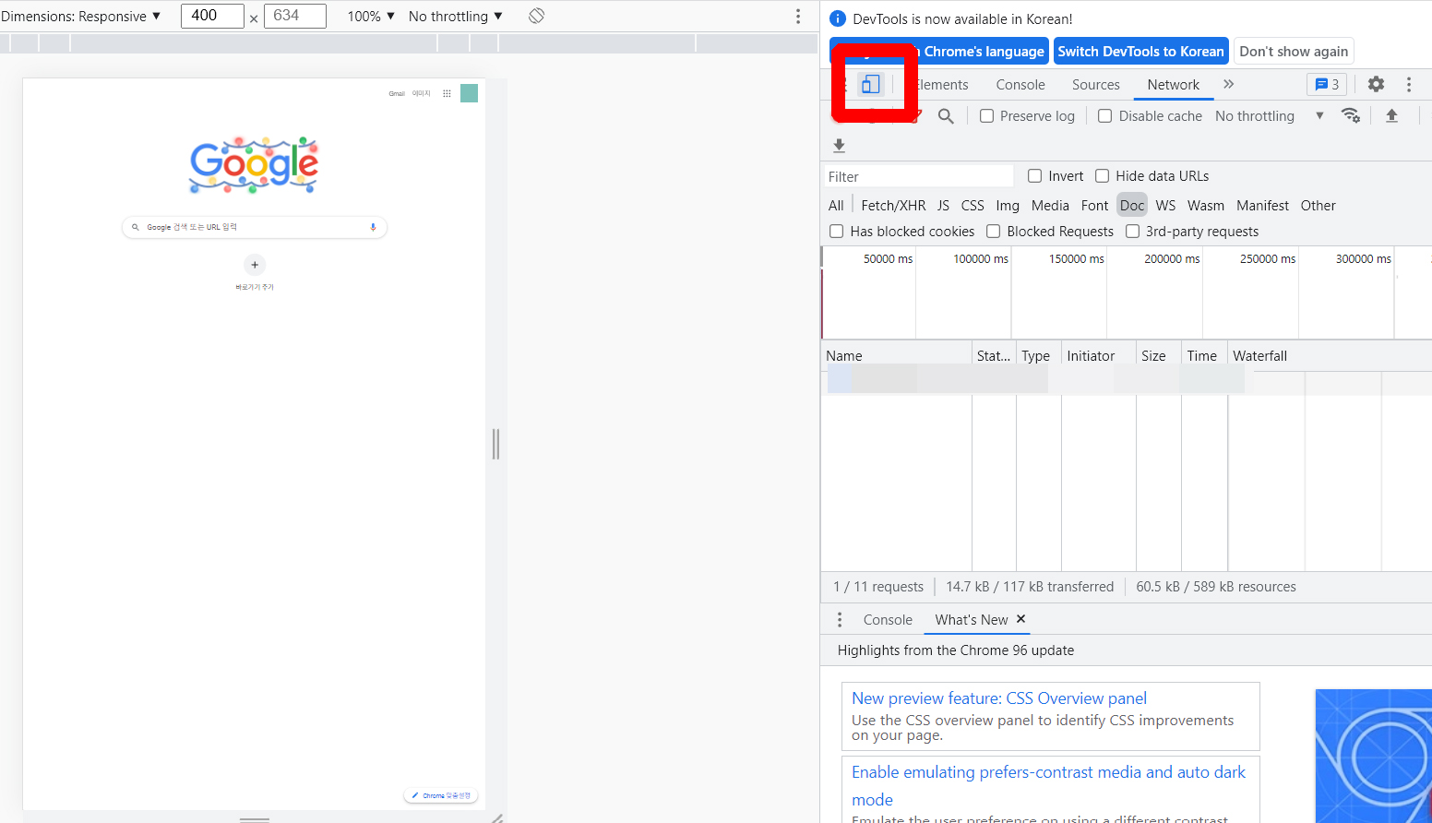Open the DevTools three-dot customize menu
This screenshot has height=823, width=1432.
(1409, 84)
